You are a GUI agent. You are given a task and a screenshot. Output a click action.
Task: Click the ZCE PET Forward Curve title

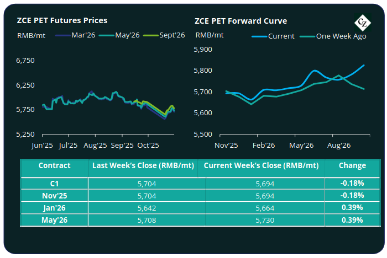(240, 21)
